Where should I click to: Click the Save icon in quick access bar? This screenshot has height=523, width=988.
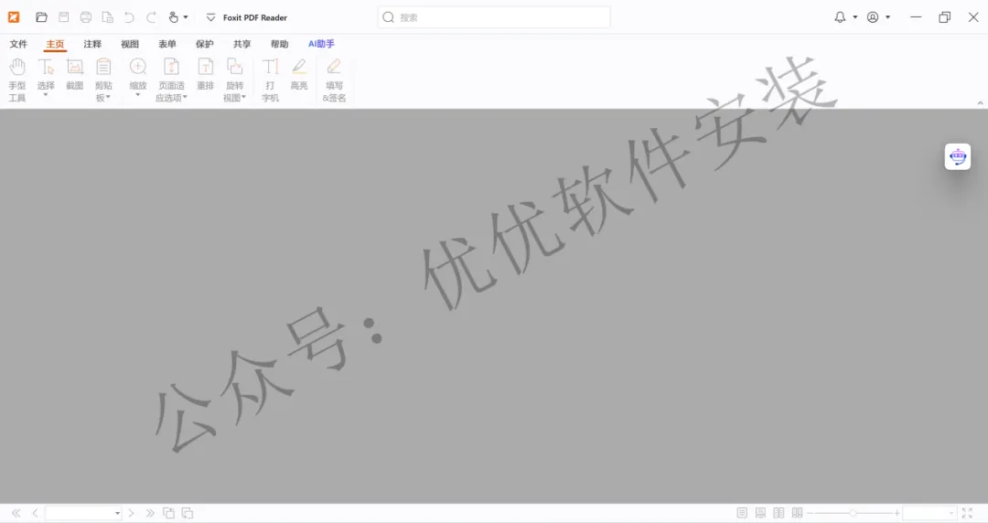click(64, 17)
